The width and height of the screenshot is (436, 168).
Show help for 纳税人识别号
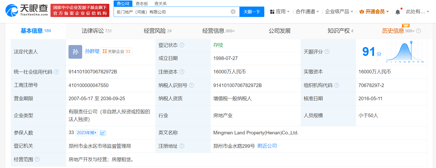click(191, 85)
